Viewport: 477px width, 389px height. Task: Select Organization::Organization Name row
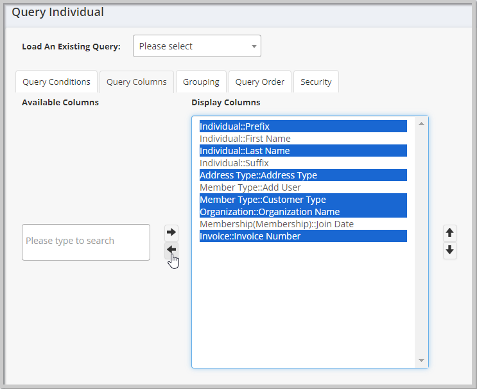pos(303,211)
